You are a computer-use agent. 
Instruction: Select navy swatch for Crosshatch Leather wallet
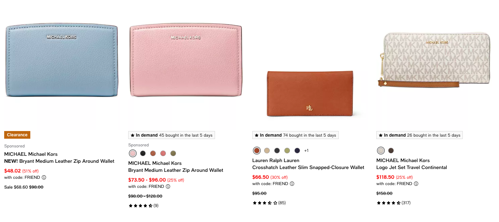point(297,151)
